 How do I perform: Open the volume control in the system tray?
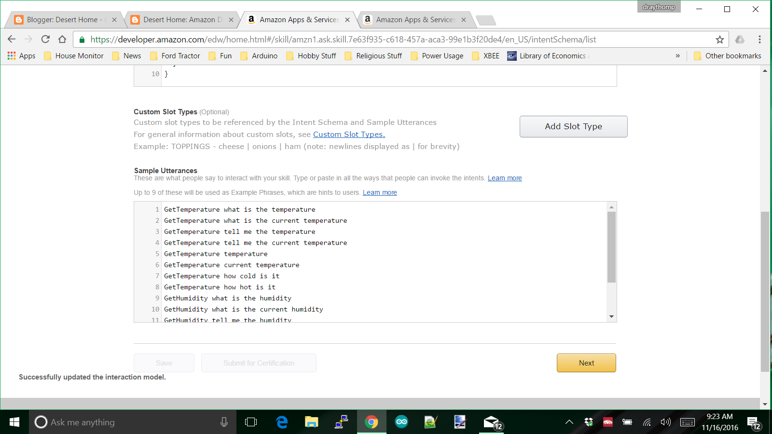tap(666, 421)
